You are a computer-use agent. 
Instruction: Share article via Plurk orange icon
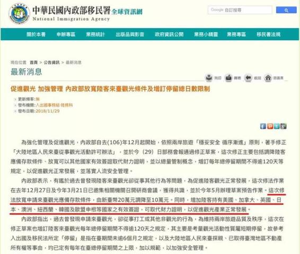coord(270,126)
